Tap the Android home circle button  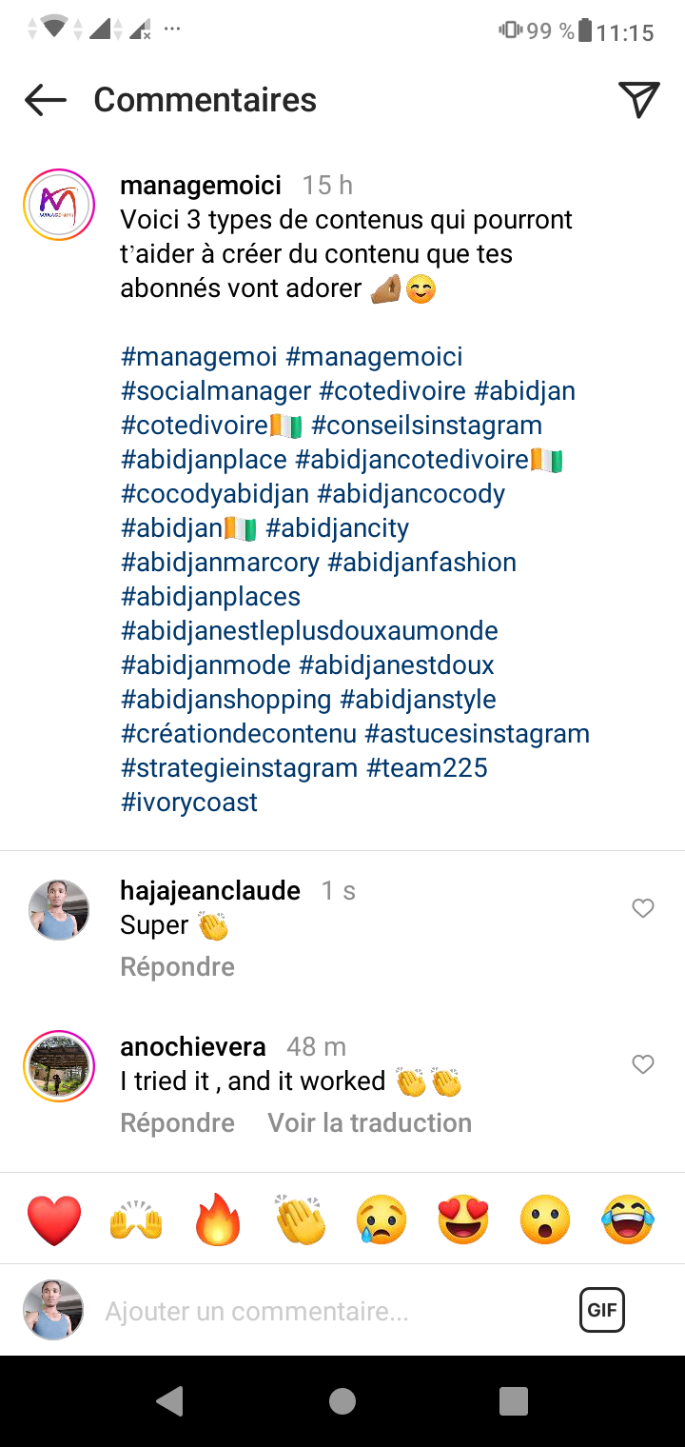coord(342,1401)
